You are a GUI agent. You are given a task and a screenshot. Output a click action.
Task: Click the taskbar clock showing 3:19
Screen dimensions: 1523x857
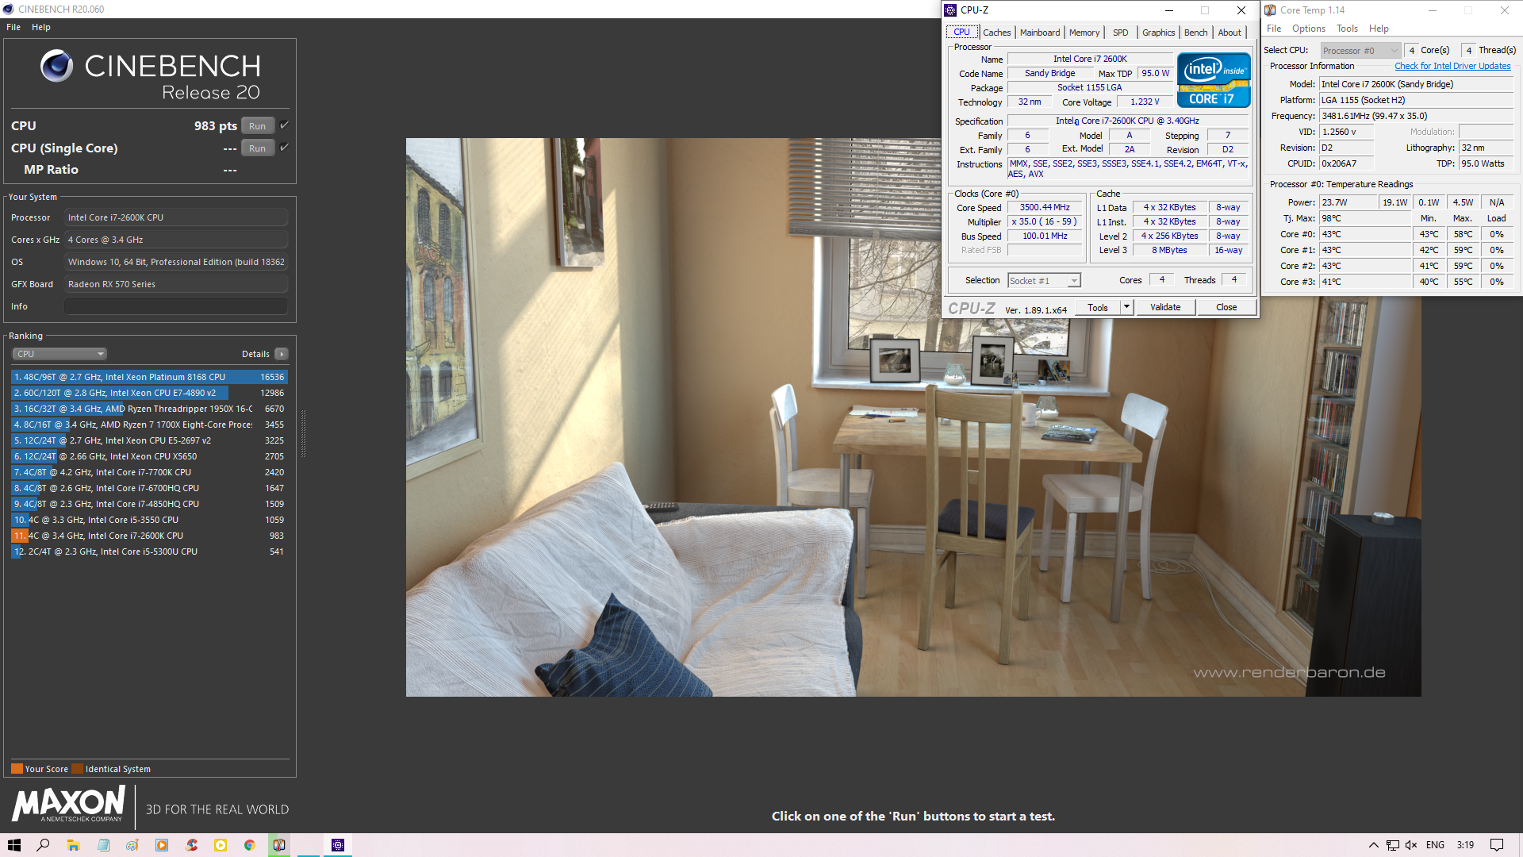1465,845
